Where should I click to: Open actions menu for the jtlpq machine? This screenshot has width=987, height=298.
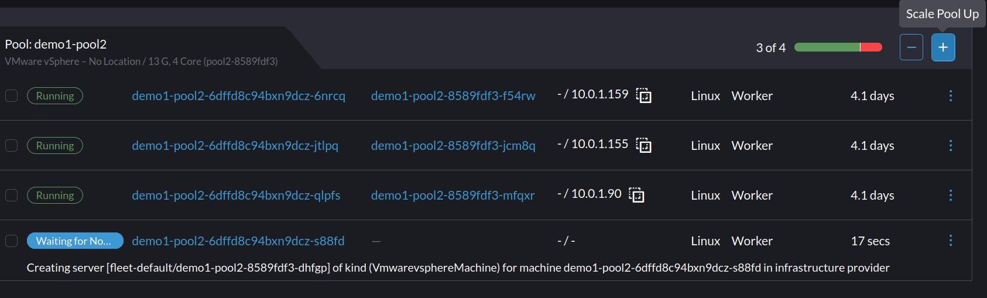tap(950, 145)
